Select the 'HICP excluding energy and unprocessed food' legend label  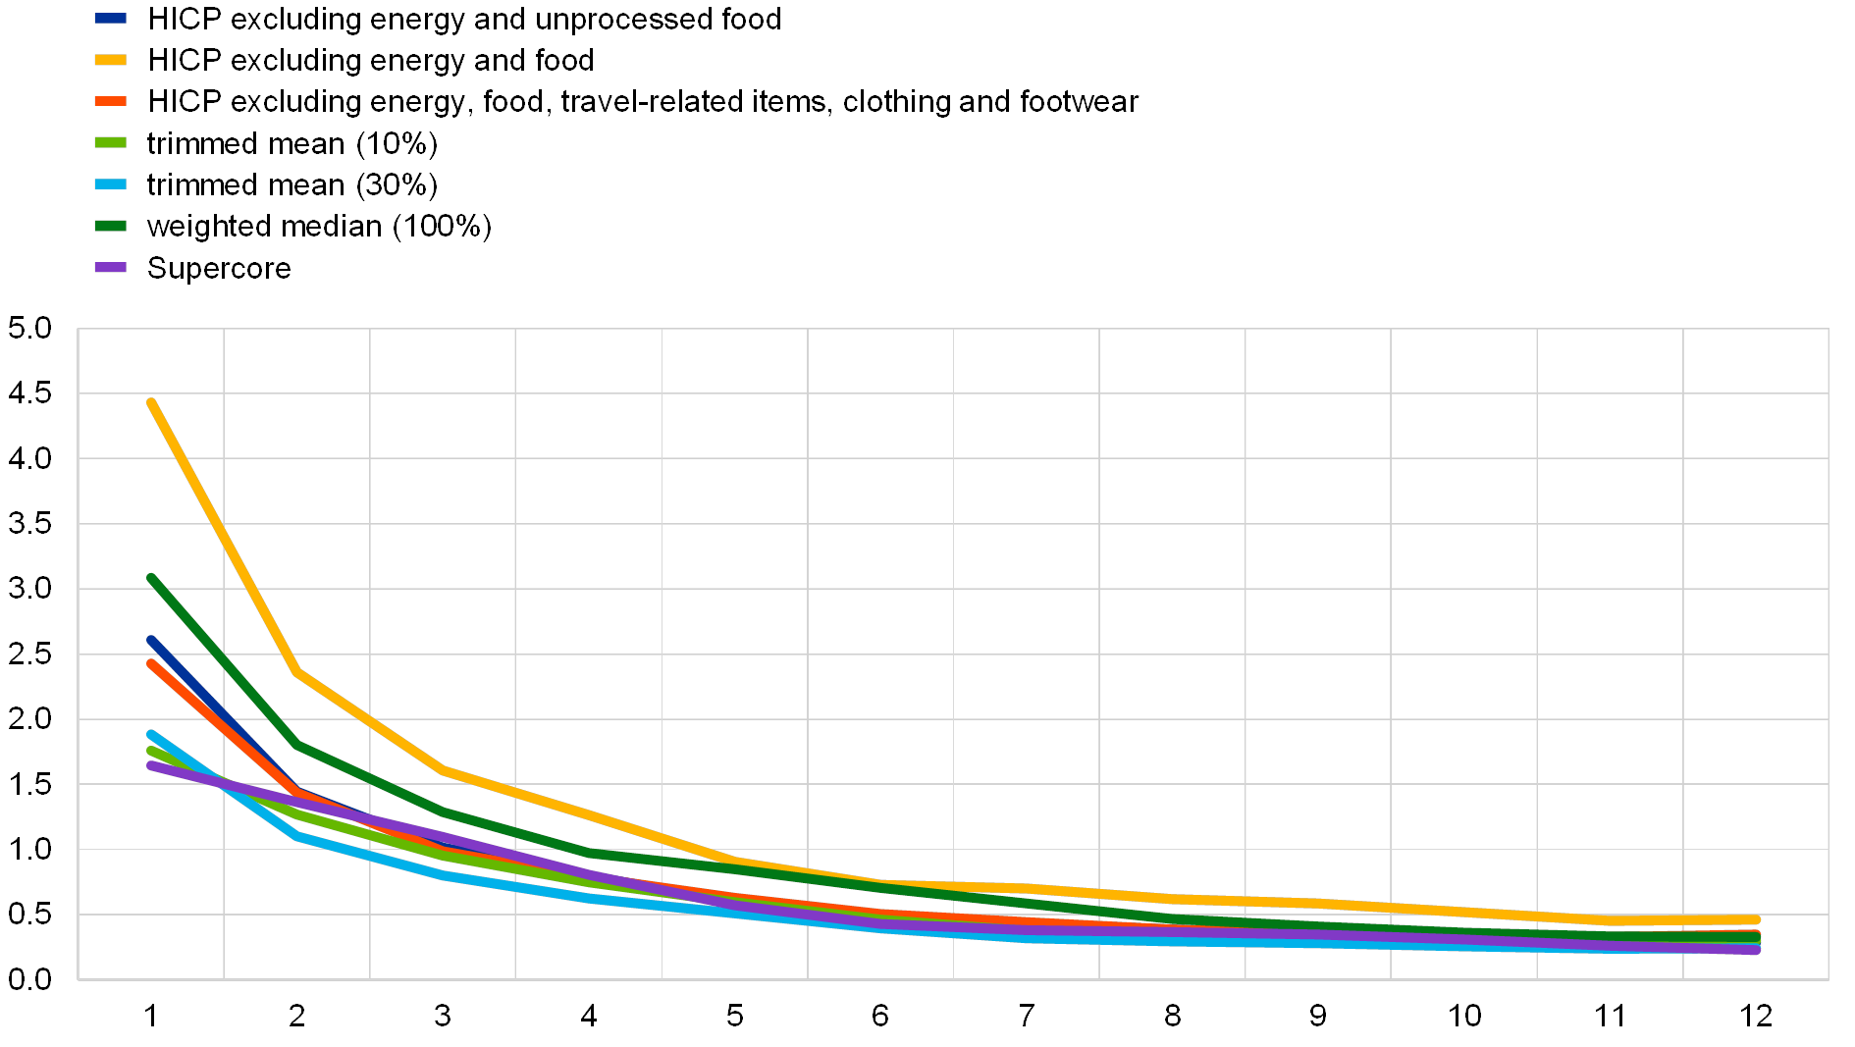[462, 19]
